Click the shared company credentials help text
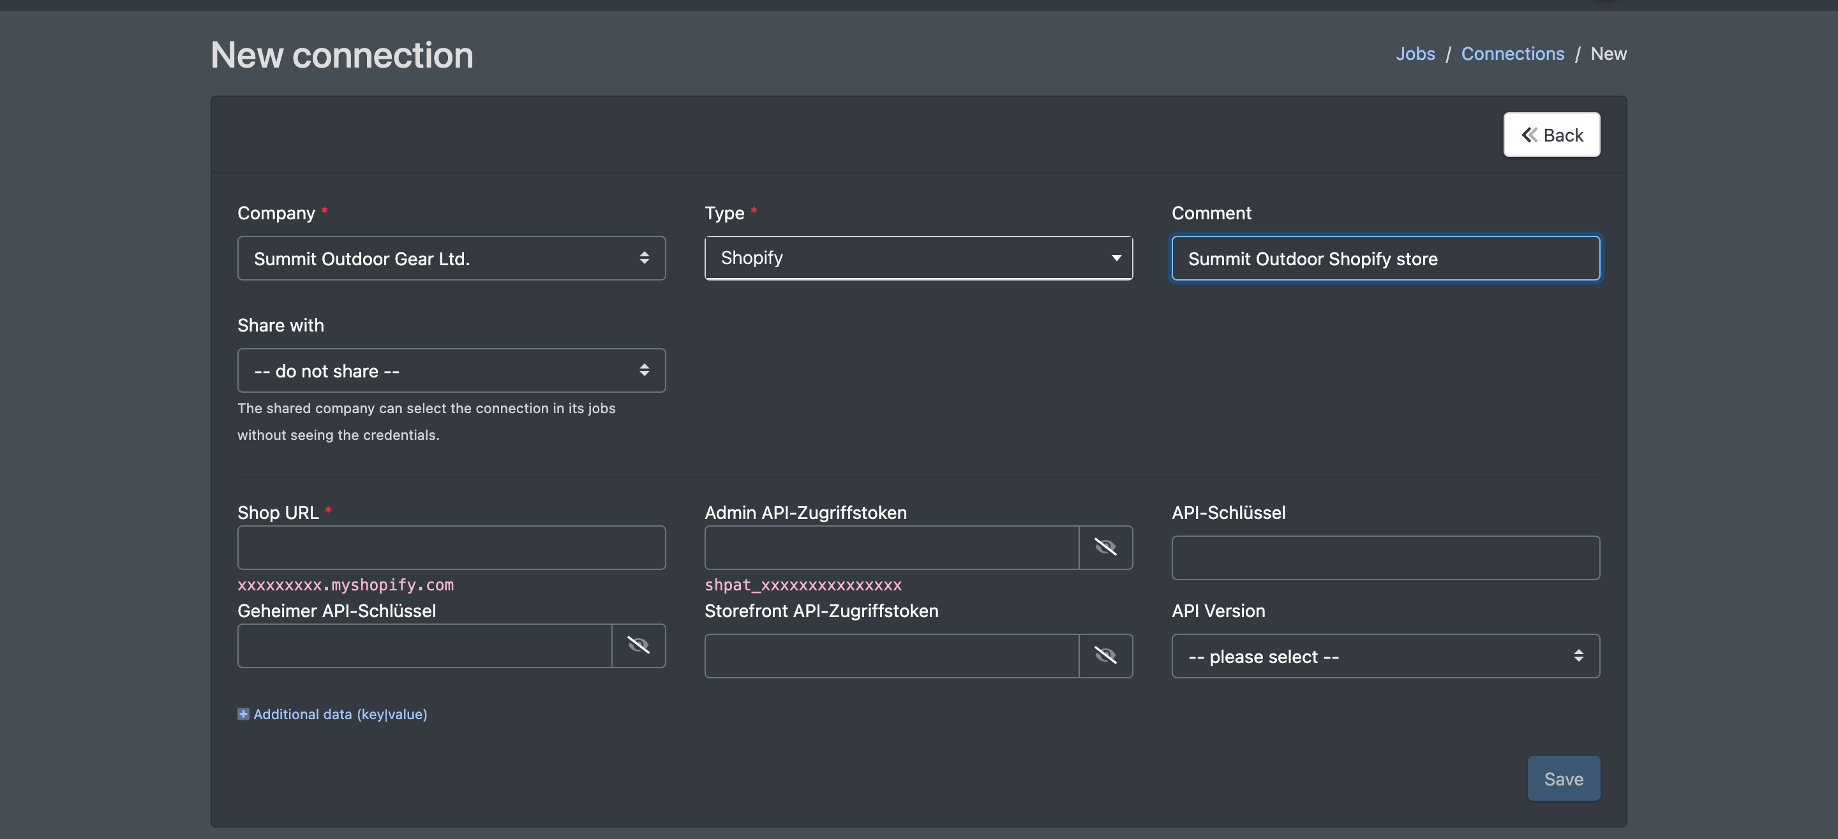 pyautogui.click(x=426, y=421)
